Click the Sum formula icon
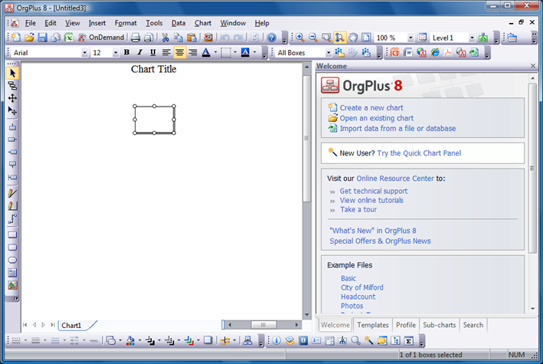 (x=409, y=341)
